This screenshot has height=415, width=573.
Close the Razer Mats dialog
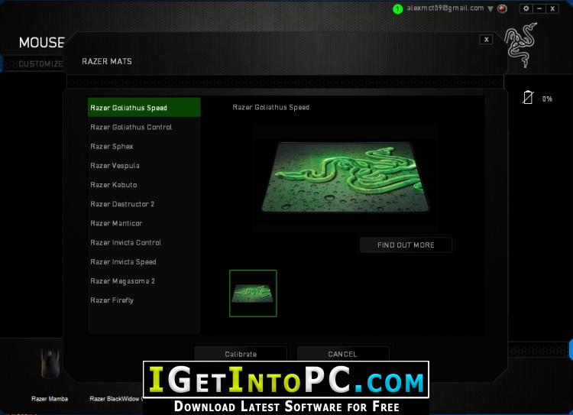[x=486, y=40]
